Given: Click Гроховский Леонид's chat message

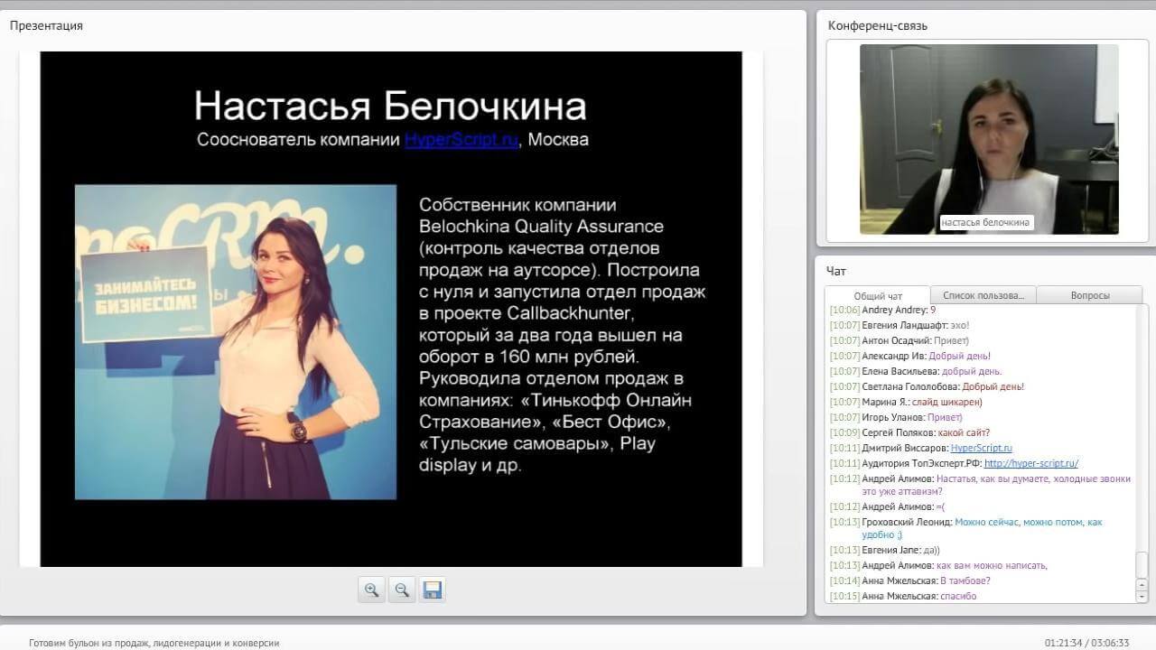Looking at the screenshot, I should [966, 528].
